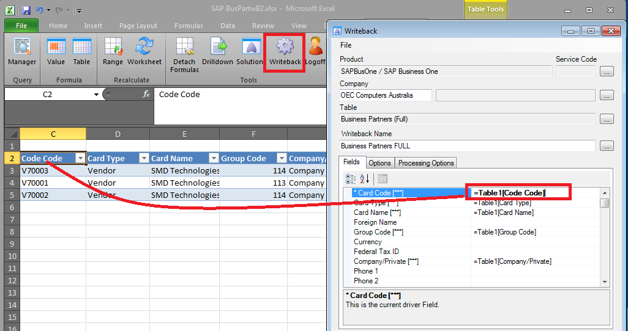Screen dimensions: 628x331
Task: Undo last action in quick access toolbar
Action: click(39, 10)
